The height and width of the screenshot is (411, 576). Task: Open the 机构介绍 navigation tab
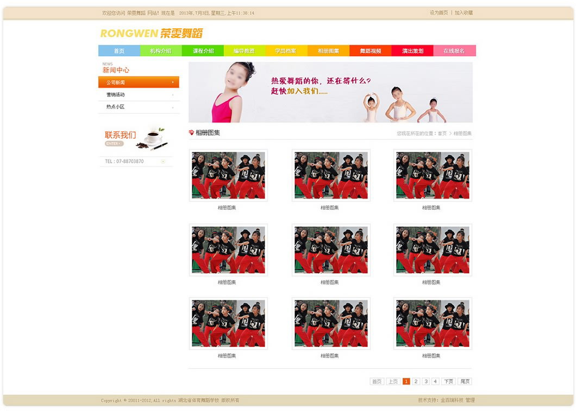click(161, 50)
